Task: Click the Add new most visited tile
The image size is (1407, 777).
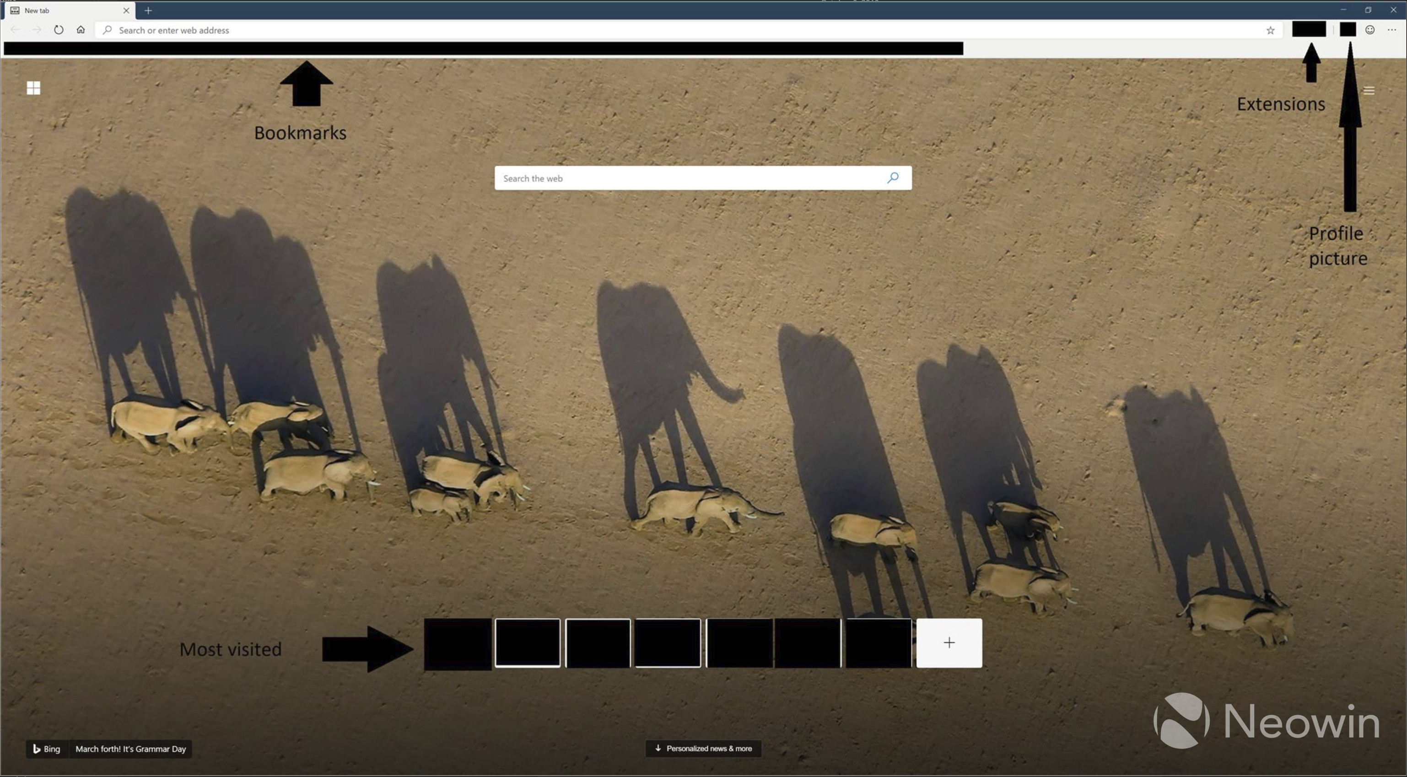Action: 948,643
